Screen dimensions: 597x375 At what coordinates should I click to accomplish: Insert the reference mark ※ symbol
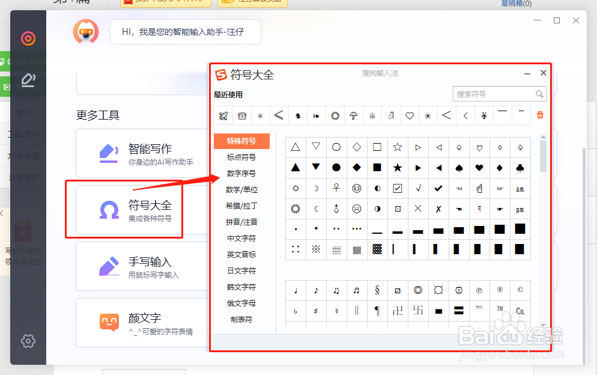316,249
